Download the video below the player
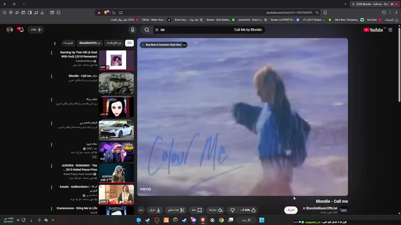The image size is (401, 225). click(x=155, y=210)
